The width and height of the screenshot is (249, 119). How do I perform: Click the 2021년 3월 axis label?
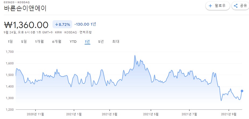pyautogui.click(x=110, y=114)
